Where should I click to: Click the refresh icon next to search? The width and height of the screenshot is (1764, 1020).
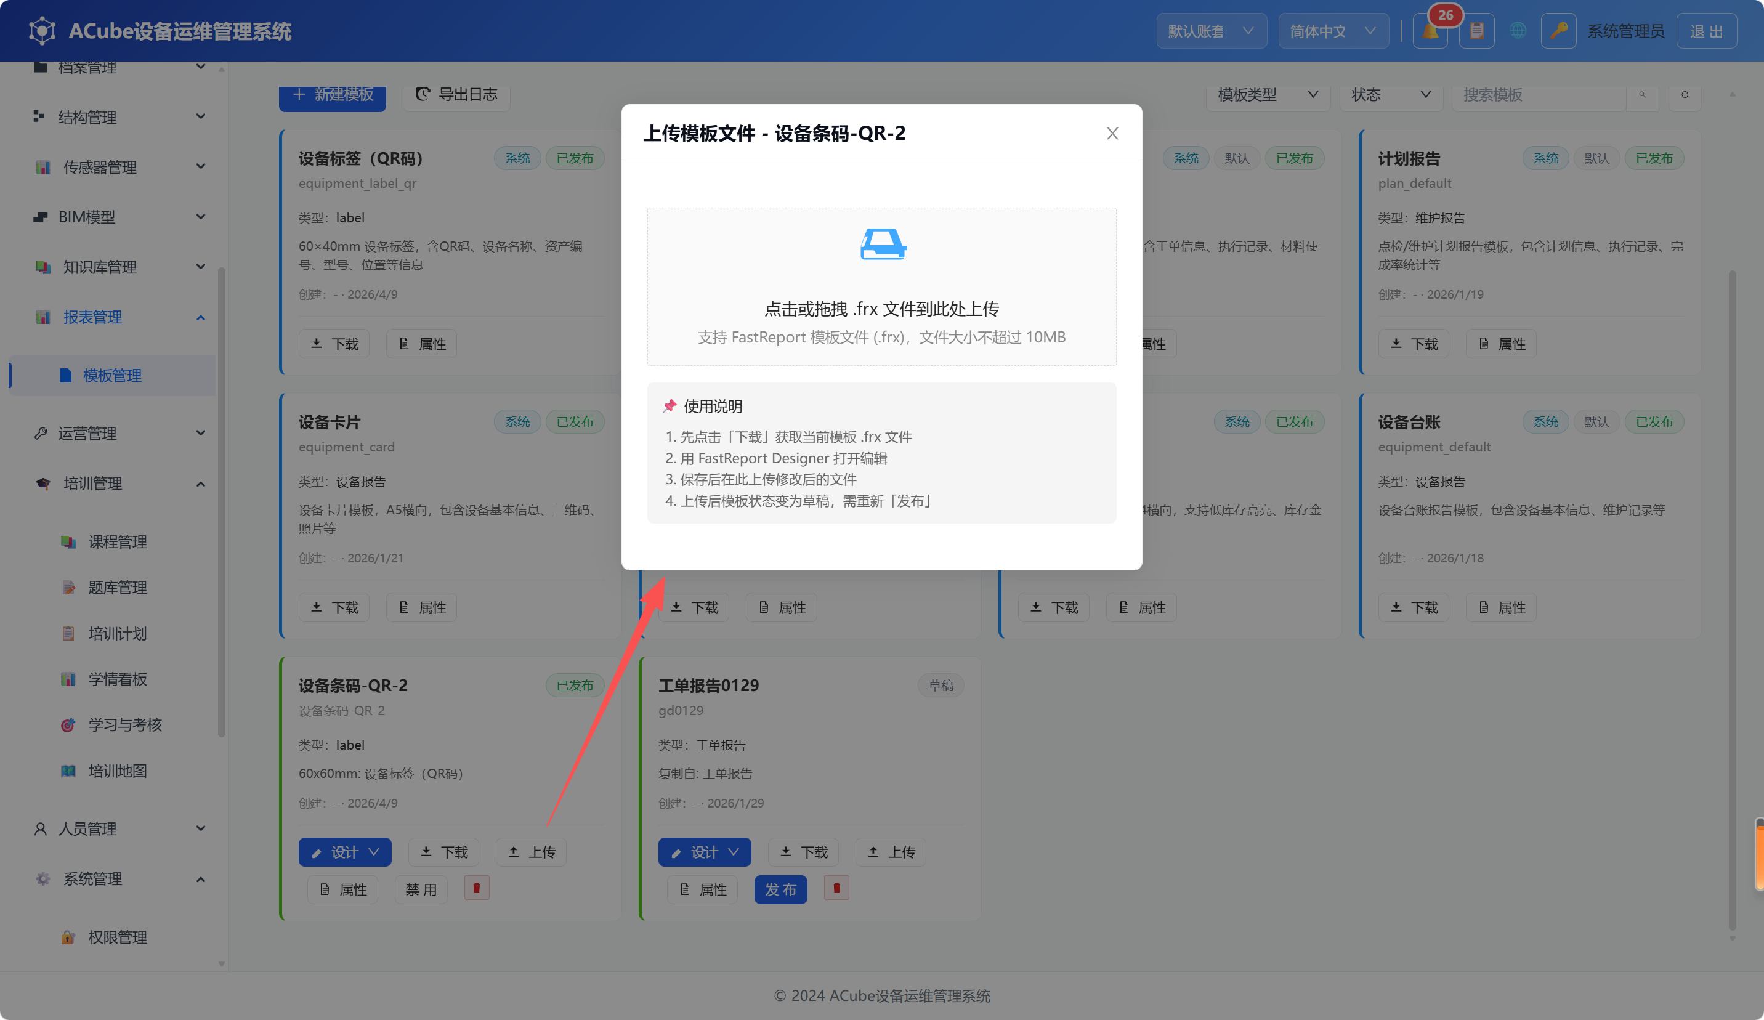pyautogui.click(x=1685, y=94)
